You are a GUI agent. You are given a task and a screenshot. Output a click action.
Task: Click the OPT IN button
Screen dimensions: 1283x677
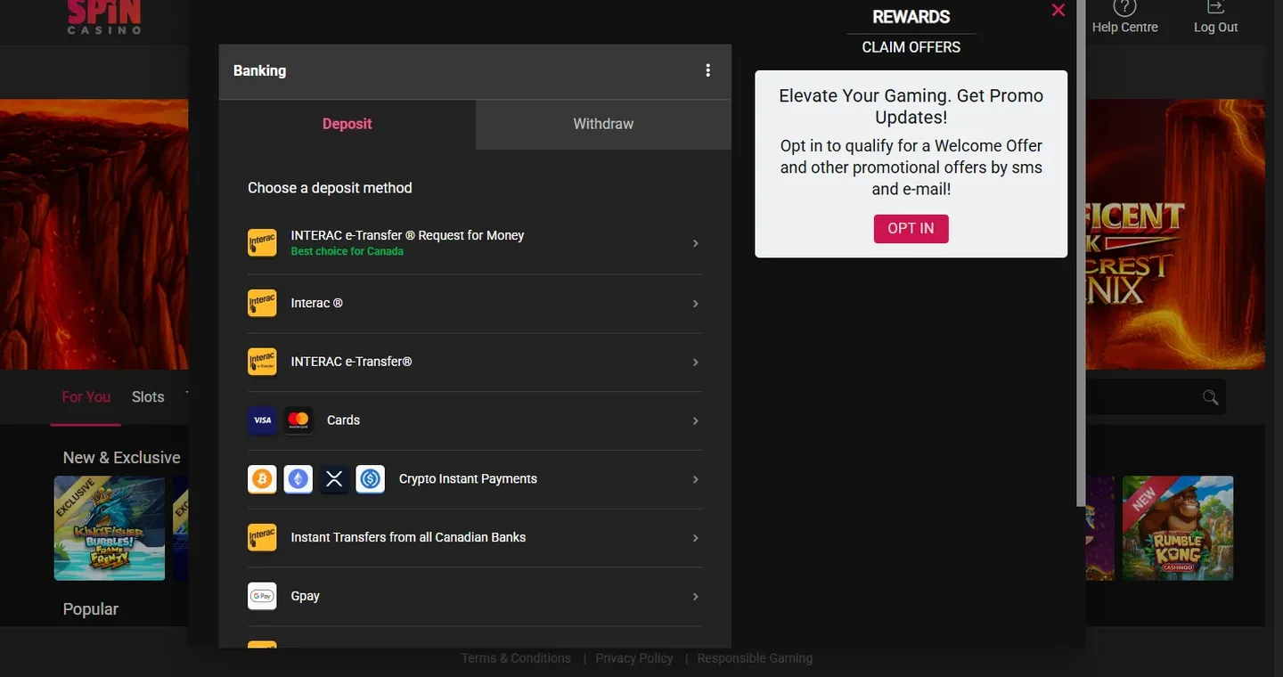point(911,228)
